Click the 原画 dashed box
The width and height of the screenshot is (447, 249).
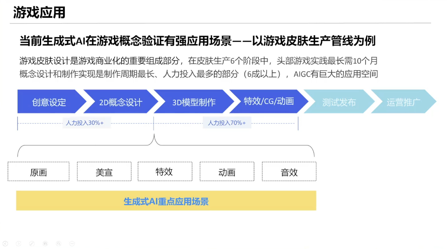38,172
